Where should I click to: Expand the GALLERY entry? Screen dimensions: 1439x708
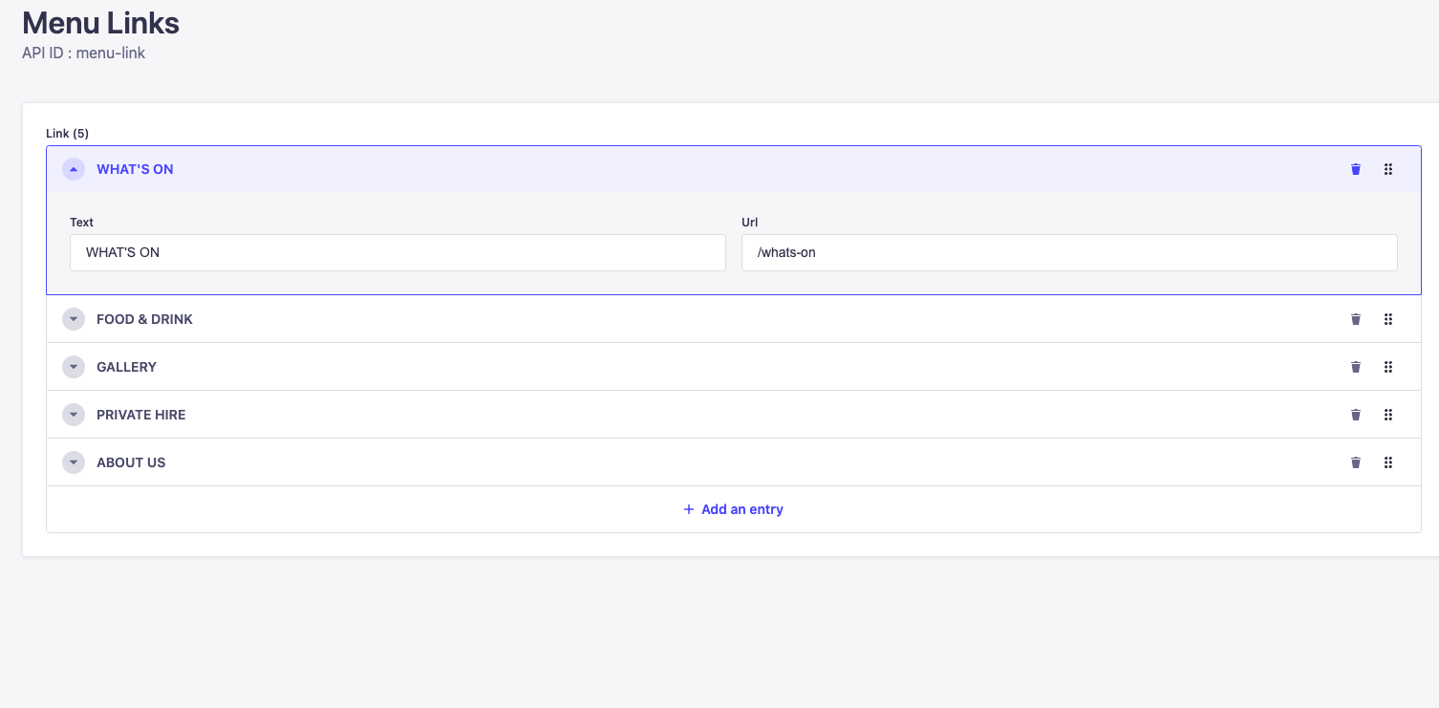[74, 367]
